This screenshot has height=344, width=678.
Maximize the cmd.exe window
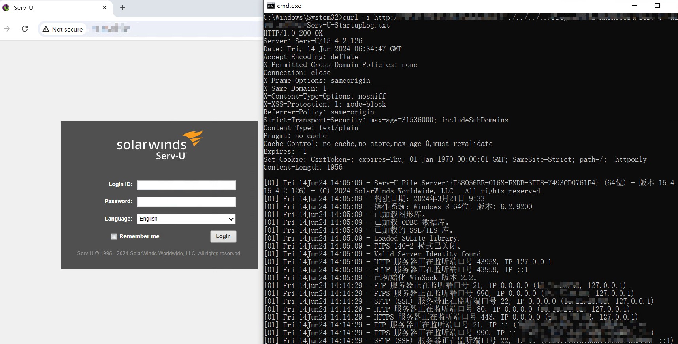point(657,6)
